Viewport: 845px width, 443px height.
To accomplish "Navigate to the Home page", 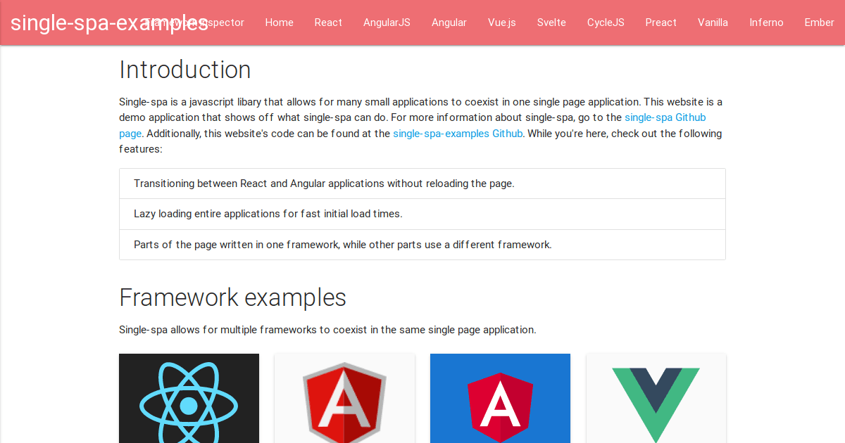I will pyautogui.click(x=279, y=23).
